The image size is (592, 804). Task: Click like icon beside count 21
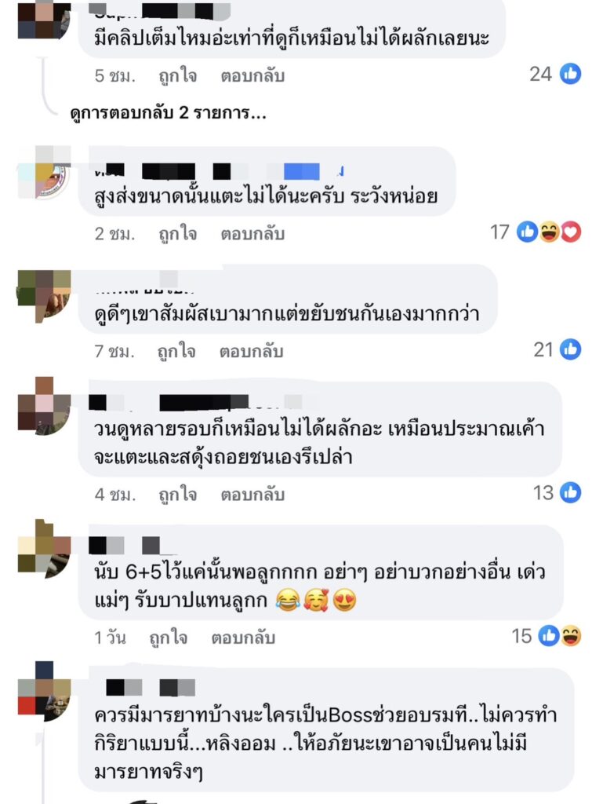coord(570,349)
